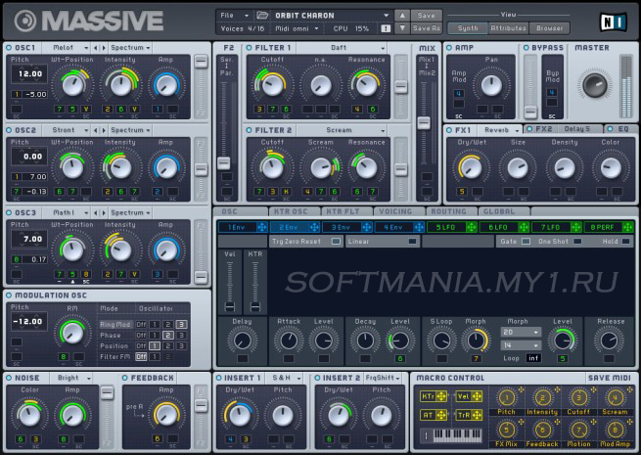Toggle OSC2 power on/off
641x455 pixels.
9,130
